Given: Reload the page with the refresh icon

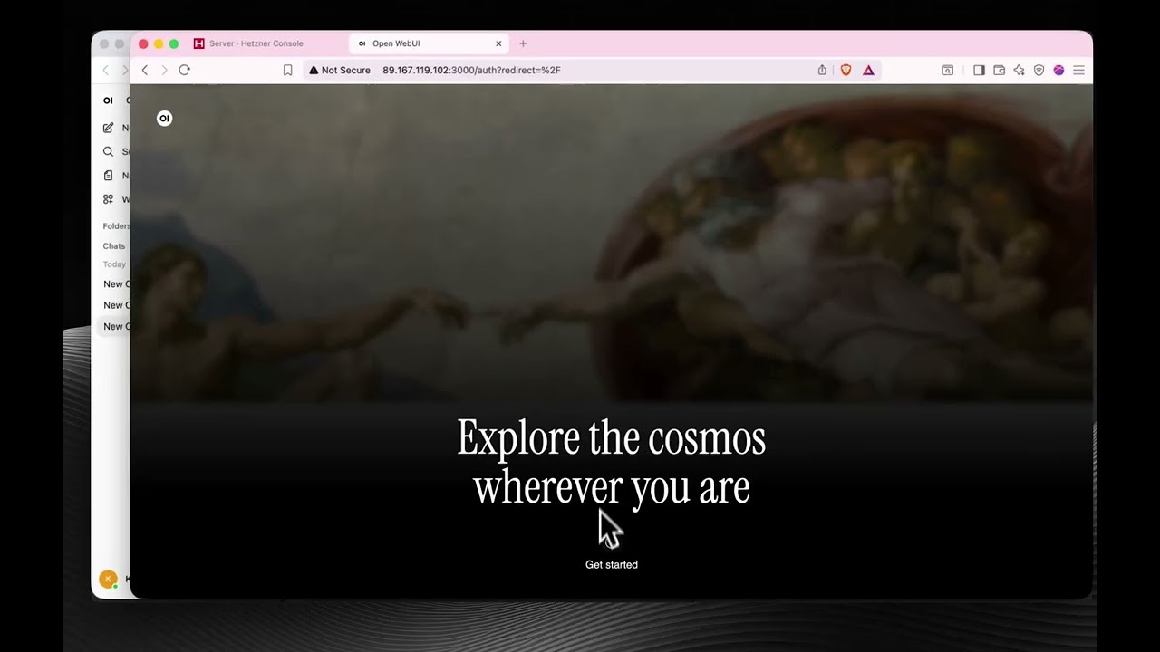Looking at the screenshot, I should pos(184,70).
